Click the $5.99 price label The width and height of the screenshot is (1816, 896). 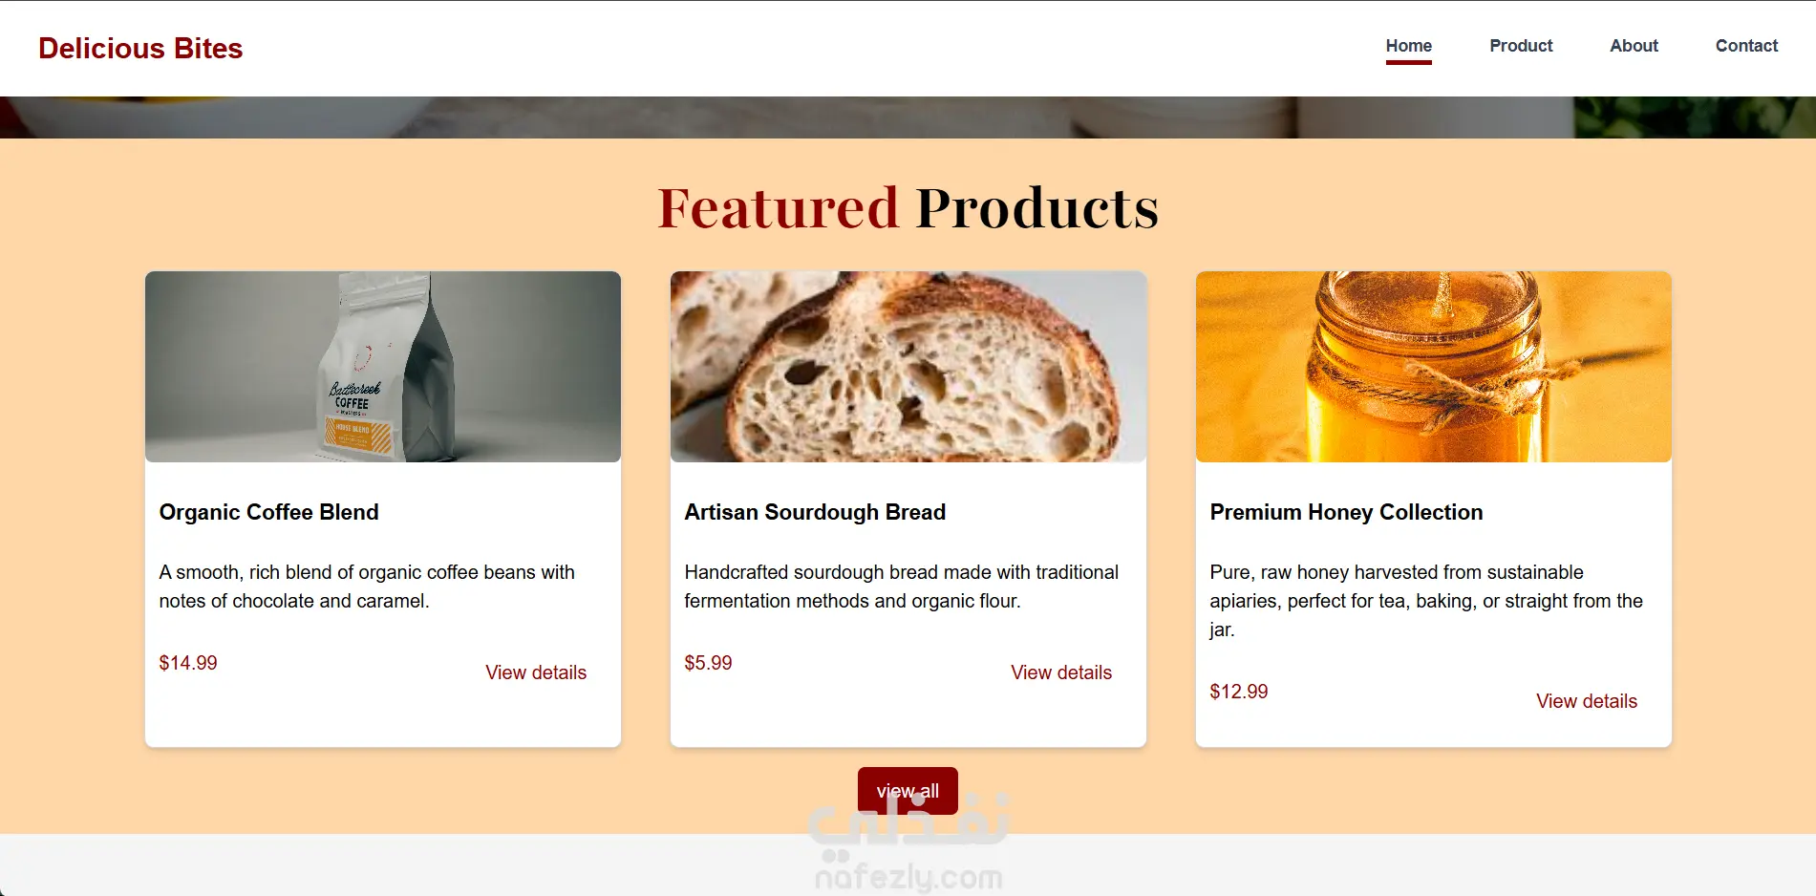[708, 663]
